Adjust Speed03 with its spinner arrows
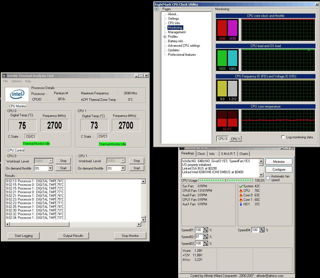Image resolution: width=320 pixels, height=278 pixels. 206,243
